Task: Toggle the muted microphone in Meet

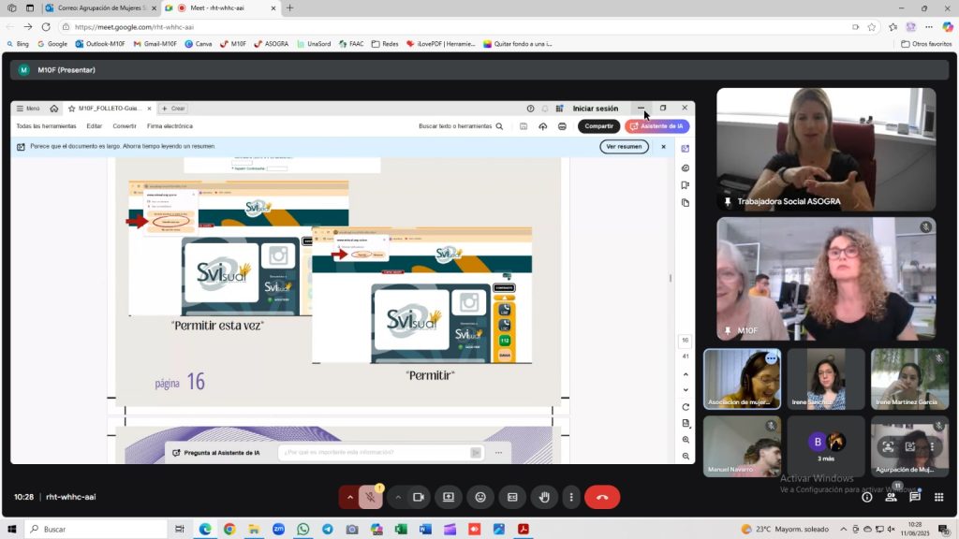Action: click(x=370, y=498)
